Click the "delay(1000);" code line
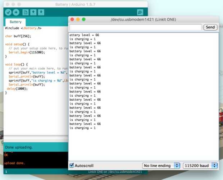Image resolution: width=223 pixels, height=180 pixels. coord(17,89)
